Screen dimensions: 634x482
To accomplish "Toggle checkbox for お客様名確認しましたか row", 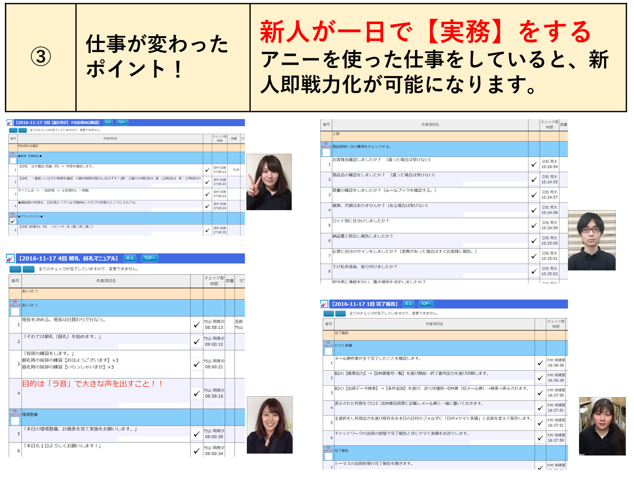I will (534, 164).
